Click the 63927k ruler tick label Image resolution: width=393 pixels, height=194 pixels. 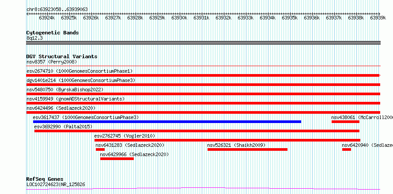coord(113,18)
